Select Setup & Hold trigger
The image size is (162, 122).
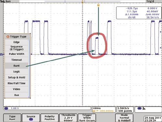[x=17, y=77]
